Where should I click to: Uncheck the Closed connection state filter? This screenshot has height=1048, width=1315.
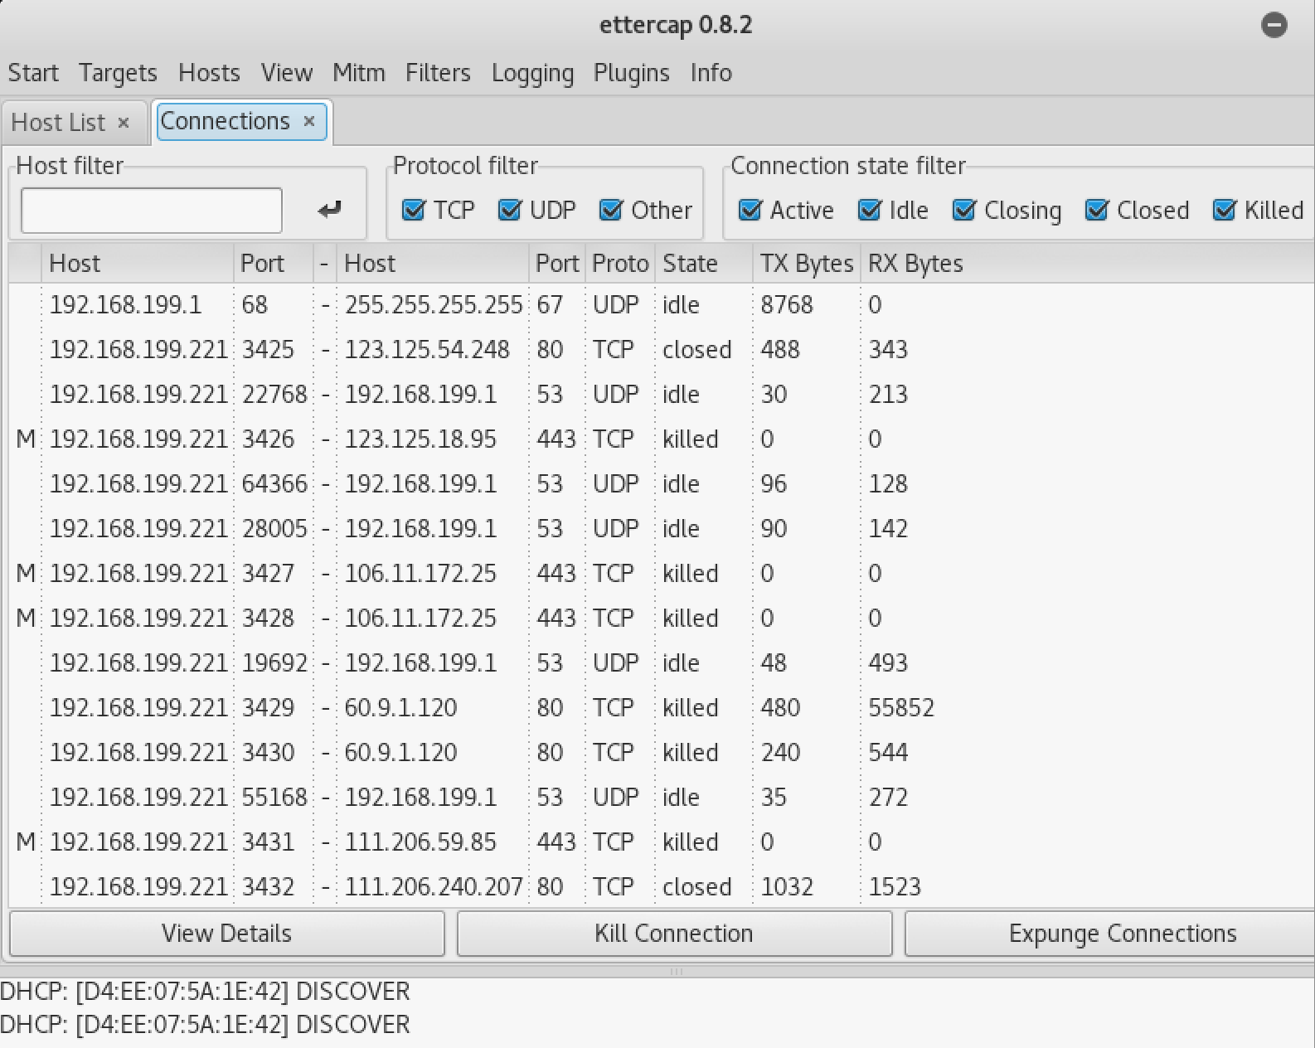pos(1096,210)
